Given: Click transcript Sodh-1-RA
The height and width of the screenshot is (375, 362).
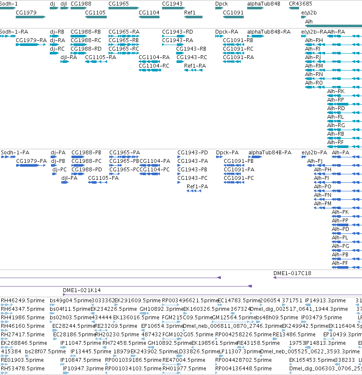Looking at the screenshot, I should click(x=8, y=36).
